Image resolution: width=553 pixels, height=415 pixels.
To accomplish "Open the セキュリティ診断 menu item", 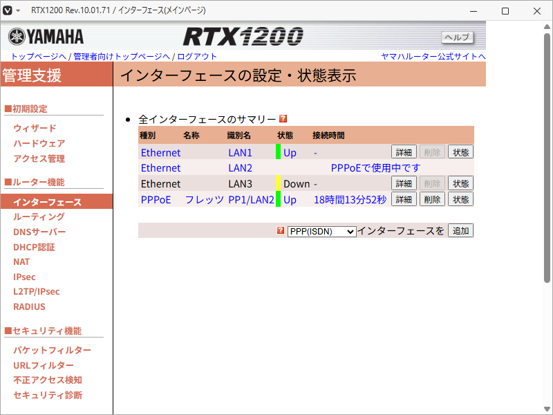I will coord(48,395).
